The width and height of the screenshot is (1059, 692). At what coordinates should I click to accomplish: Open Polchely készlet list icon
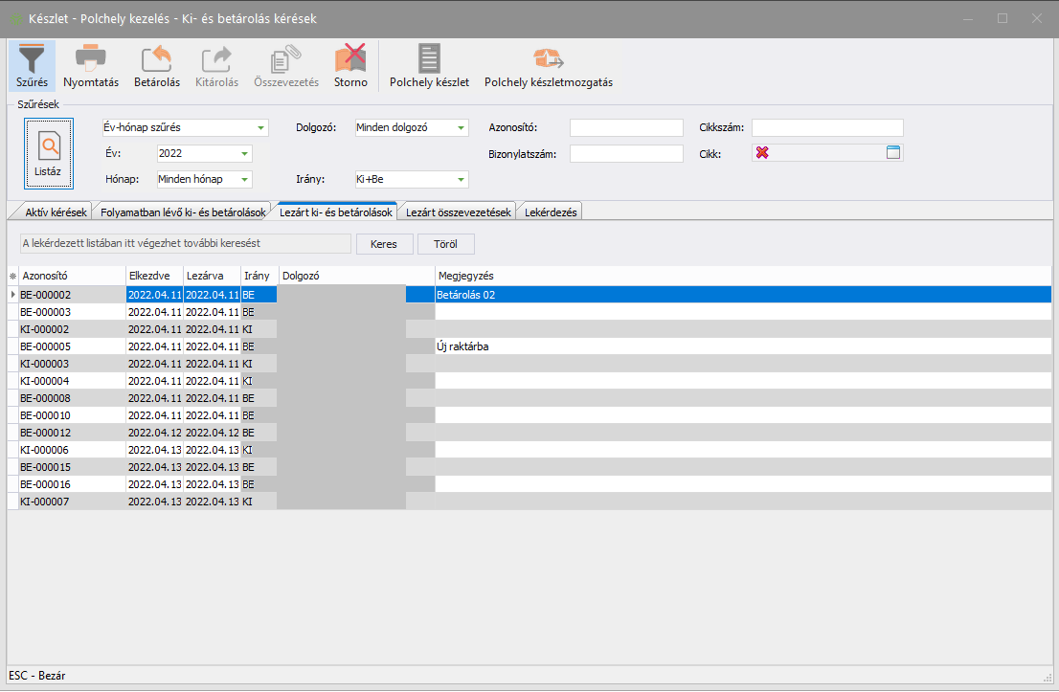(429, 59)
